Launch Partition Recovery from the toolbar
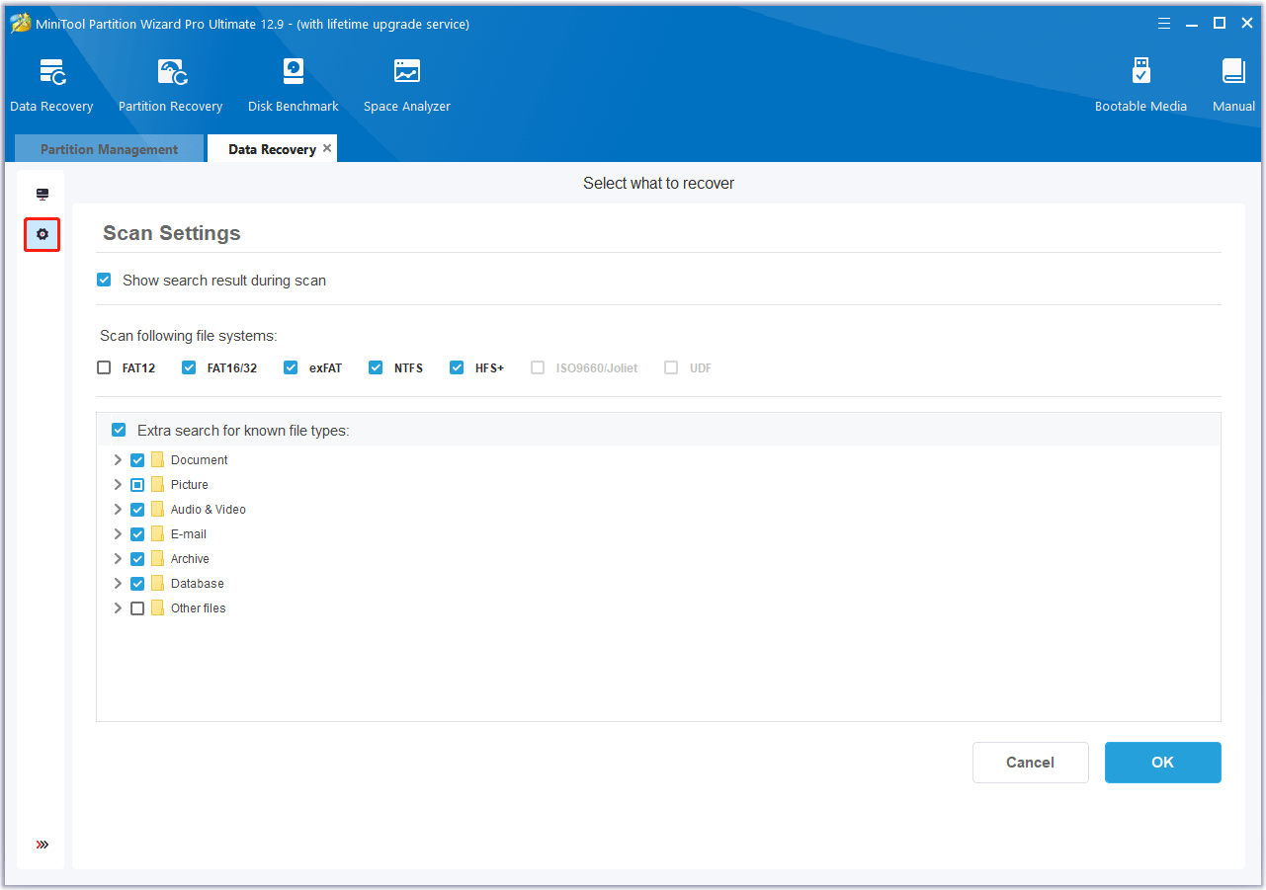 point(170,86)
